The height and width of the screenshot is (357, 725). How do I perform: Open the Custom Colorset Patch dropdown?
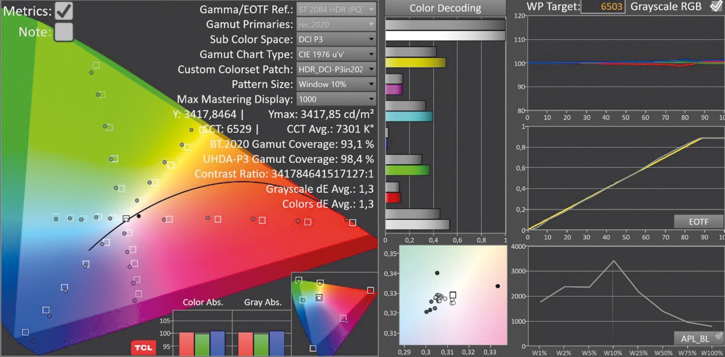(x=336, y=69)
